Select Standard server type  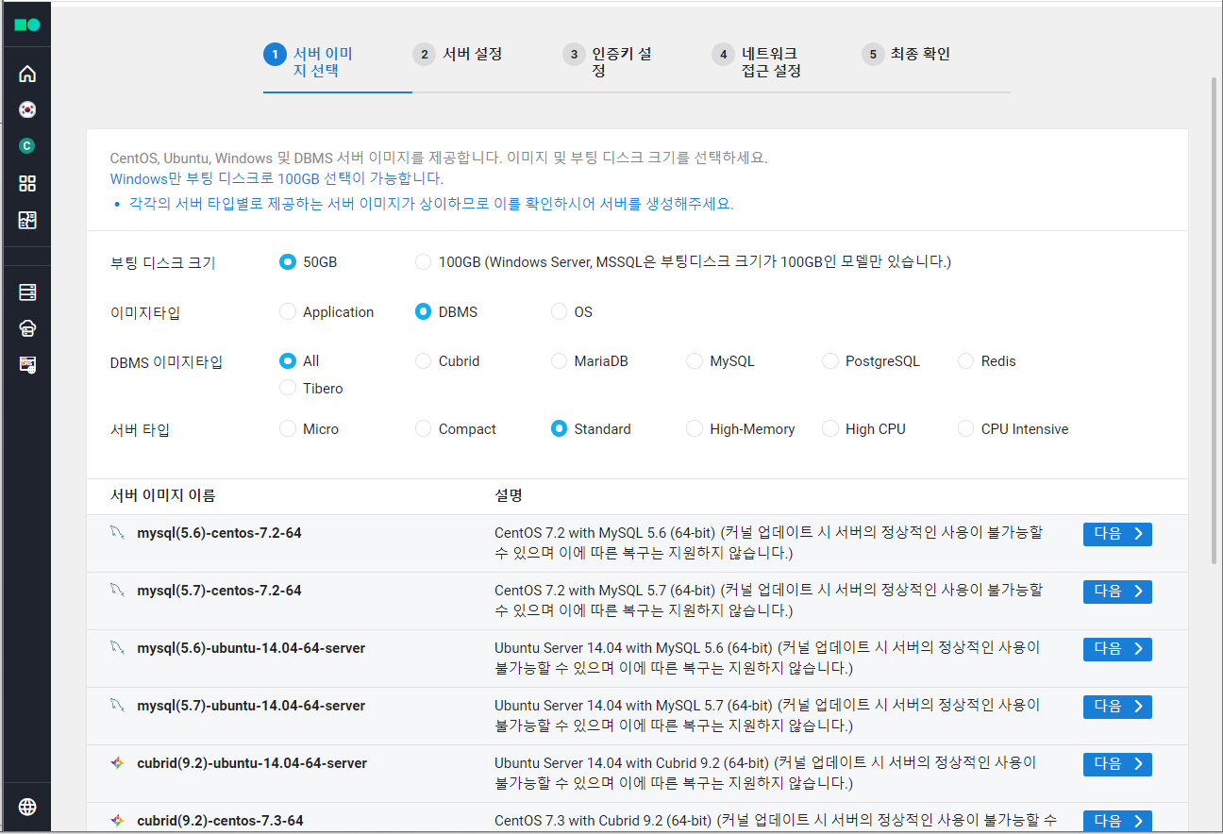pyautogui.click(x=560, y=428)
